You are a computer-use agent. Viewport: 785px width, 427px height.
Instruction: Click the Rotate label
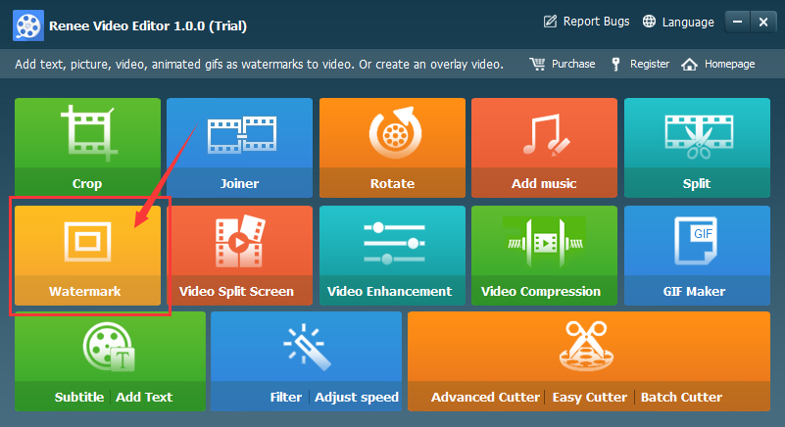(392, 184)
